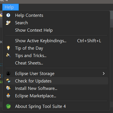This screenshot has height=113, width=113.
Task: Choose Show Context Help
Action: pos(34,30)
